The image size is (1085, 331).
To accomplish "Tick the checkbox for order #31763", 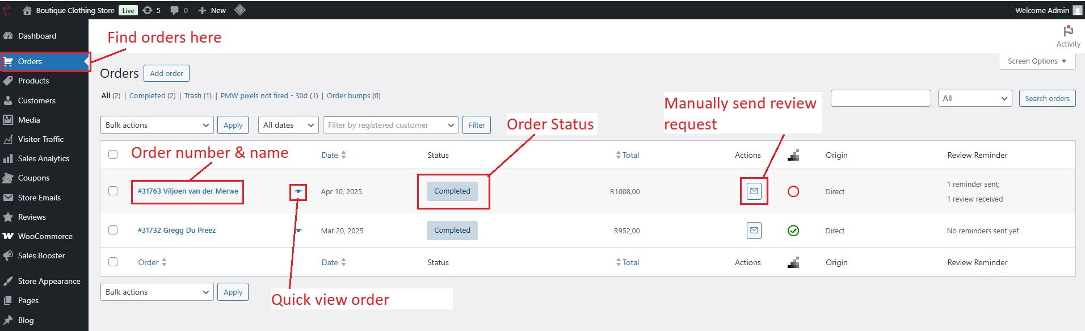I will point(113,191).
